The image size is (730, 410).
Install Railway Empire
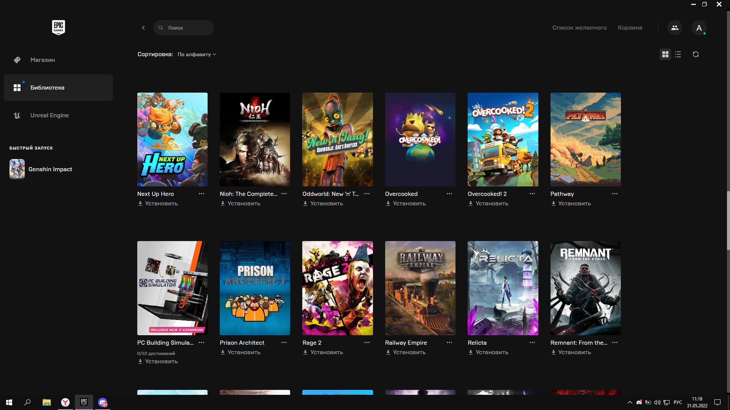[x=406, y=352]
